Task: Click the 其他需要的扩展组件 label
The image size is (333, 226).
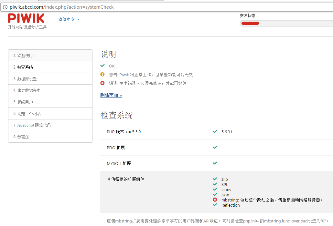Action: pyautogui.click(x=125, y=180)
